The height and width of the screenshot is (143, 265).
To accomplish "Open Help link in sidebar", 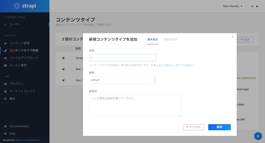I will coord(12,133).
